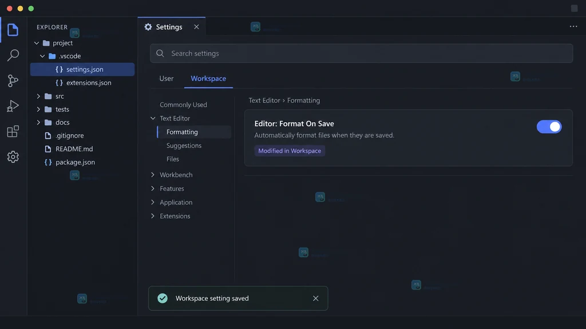Click the square icon in title bar corner

(575, 8)
